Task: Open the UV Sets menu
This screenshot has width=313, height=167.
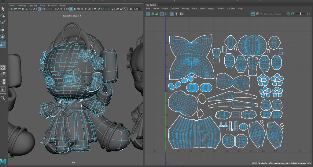Action: (x=231, y=9)
